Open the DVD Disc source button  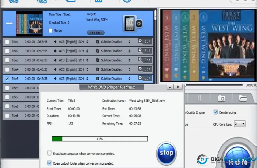coord(13,2)
